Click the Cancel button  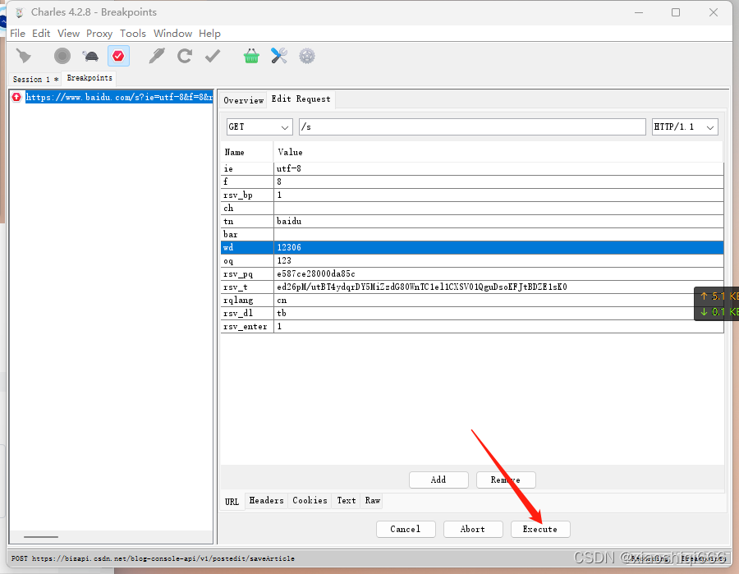406,529
